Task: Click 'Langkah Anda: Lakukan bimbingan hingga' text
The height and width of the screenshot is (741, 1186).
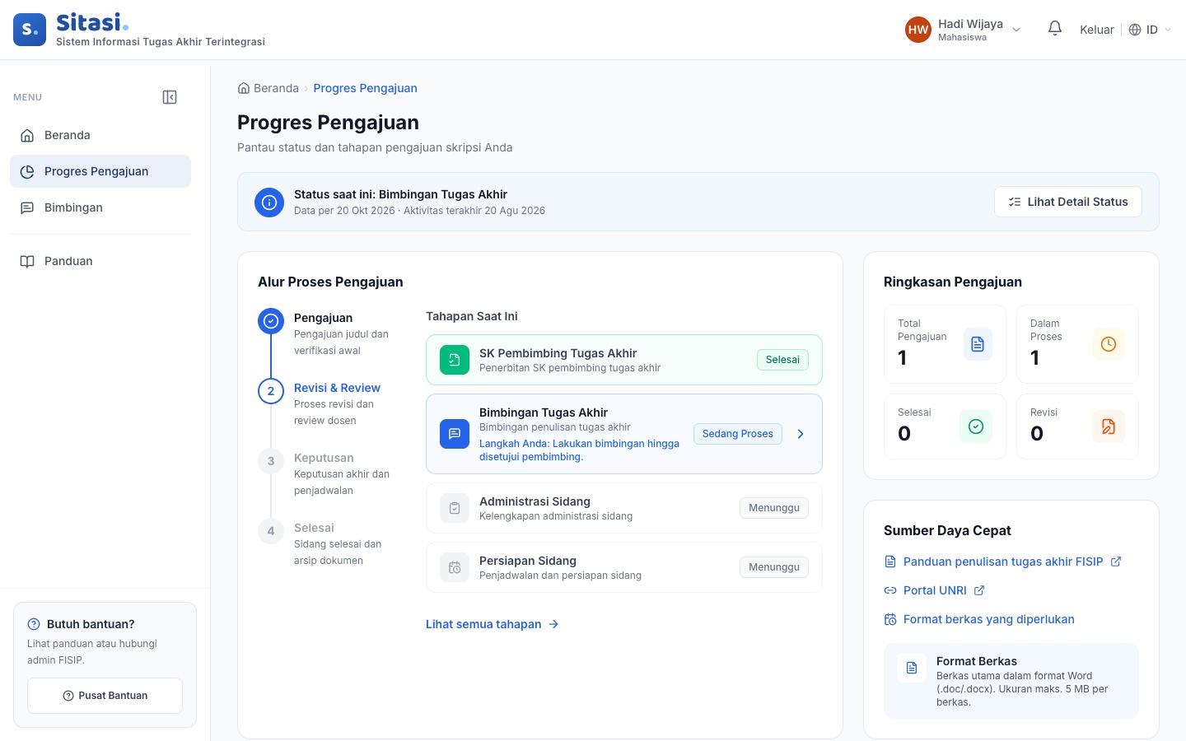Action: pos(579,444)
